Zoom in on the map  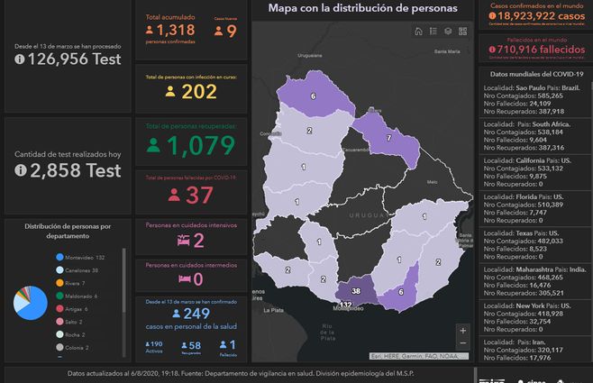click(462, 330)
